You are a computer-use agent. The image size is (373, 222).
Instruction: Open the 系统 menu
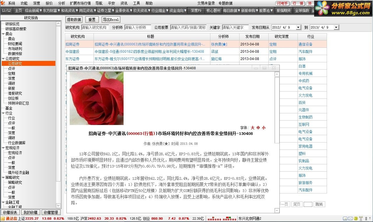[12, 3]
